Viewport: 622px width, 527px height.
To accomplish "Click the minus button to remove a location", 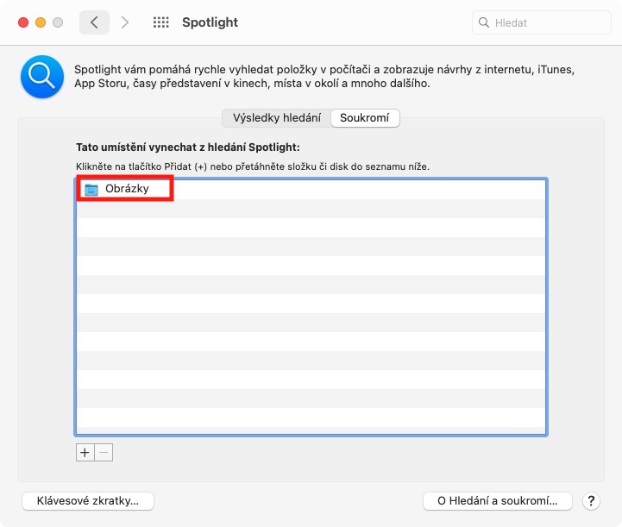I will [x=104, y=452].
